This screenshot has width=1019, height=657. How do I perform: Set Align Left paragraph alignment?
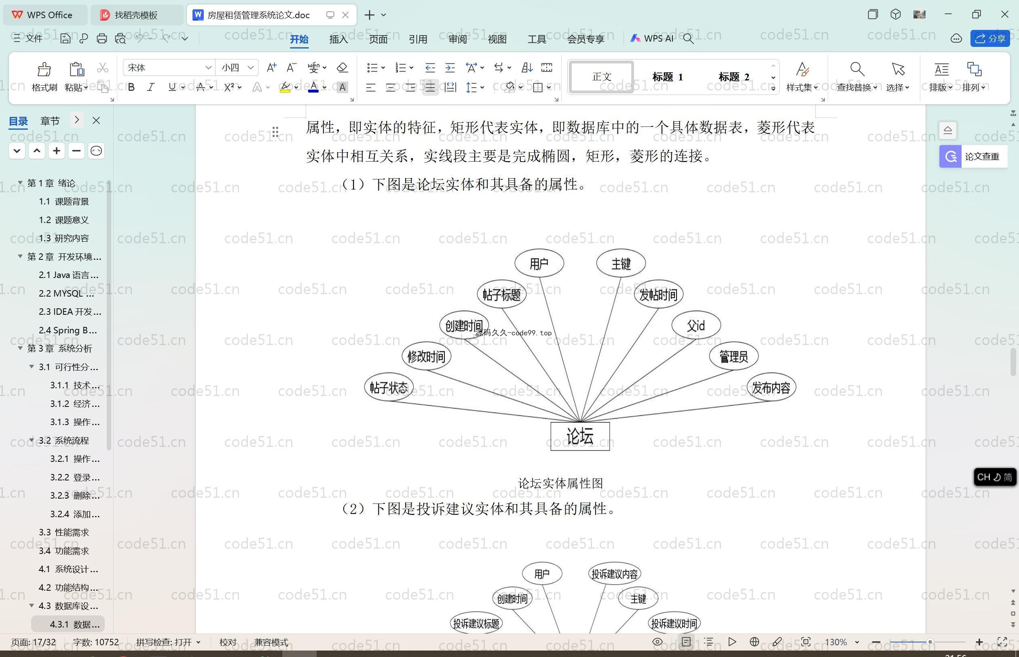[x=370, y=87]
